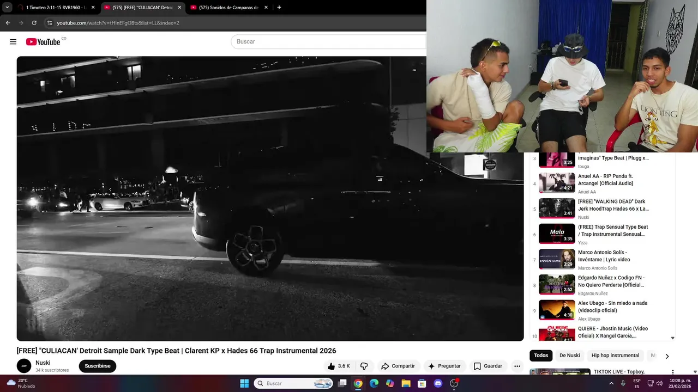This screenshot has height=392, width=698.
Task: Open Discord from taskbar
Action: [438, 383]
